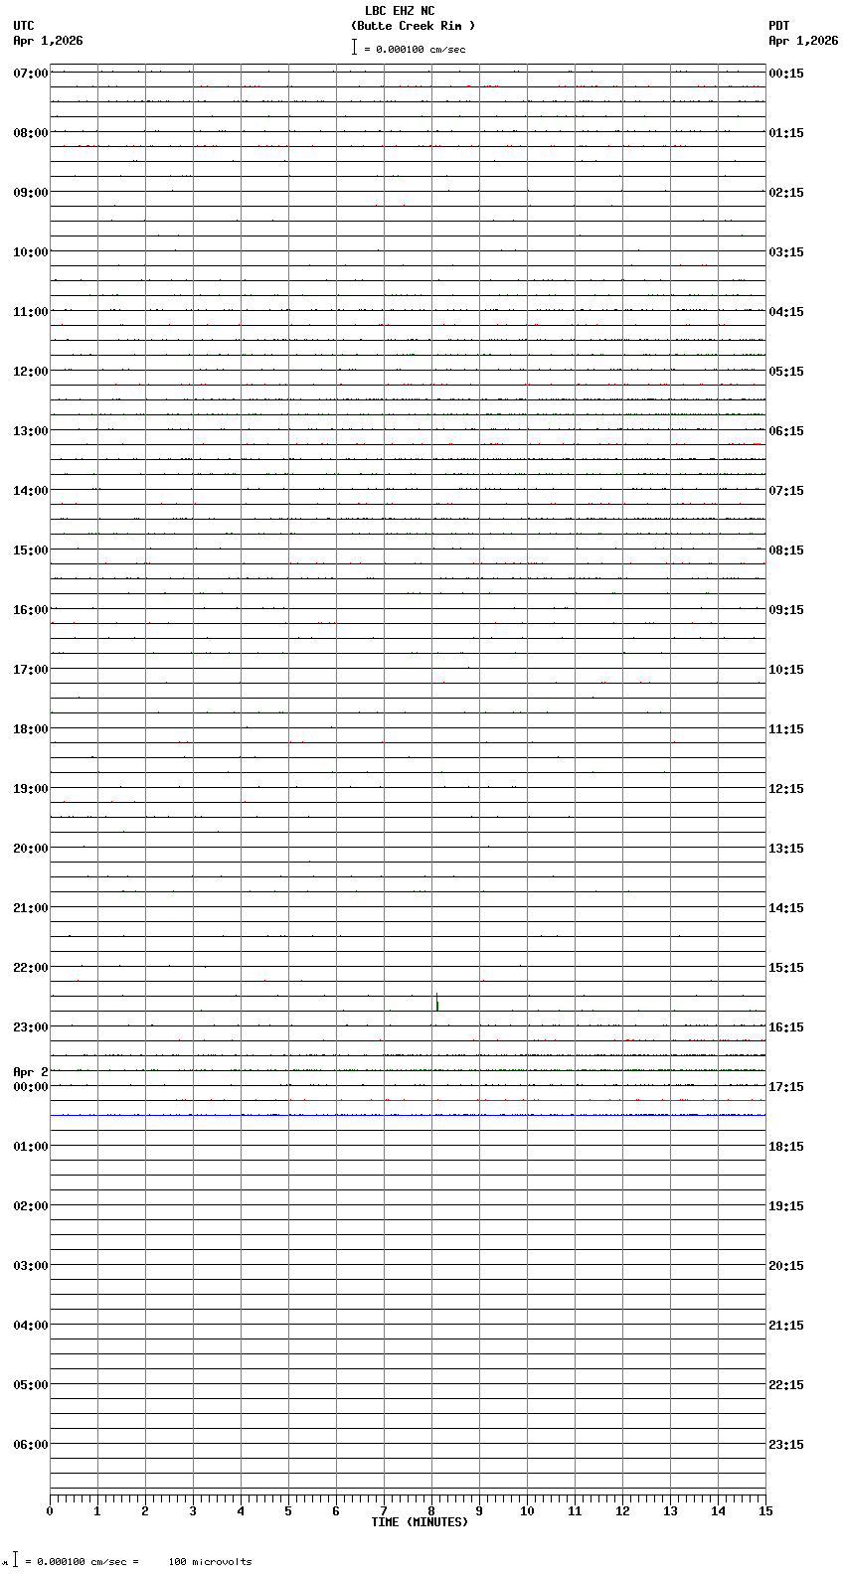Click the 21:00 UTC time label
The height and width of the screenshot is (1574, 845).
click(31, 908)
